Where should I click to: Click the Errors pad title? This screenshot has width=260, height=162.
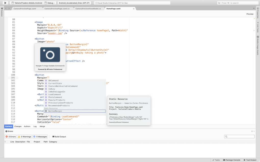click(x=10, y=131)
